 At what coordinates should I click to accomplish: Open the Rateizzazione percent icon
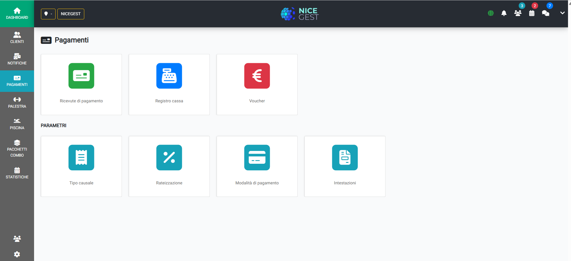(x=169, y=157)
